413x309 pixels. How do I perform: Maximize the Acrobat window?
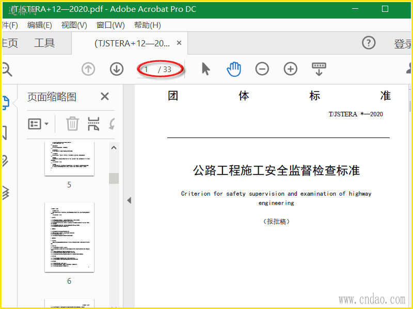pyautogui.click(x=385, y=9)
